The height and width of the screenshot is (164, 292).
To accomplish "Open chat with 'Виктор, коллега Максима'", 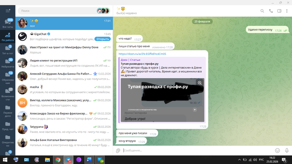I will point(64,103).
